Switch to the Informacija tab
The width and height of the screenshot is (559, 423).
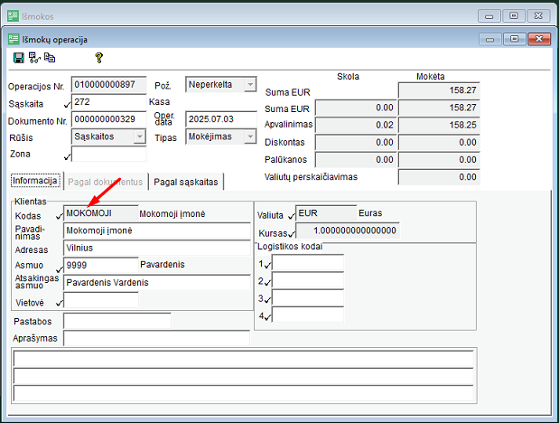(x=35, y=181)
